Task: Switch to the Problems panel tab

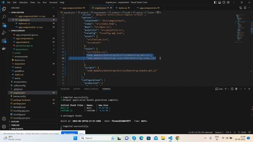Action: (x=65, y=89)
